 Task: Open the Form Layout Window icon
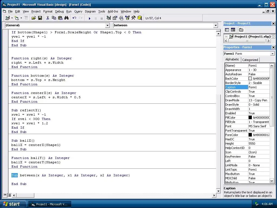point(121,18)
